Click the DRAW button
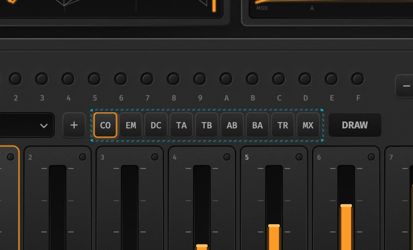413x250 pixels. click(355, 125)
